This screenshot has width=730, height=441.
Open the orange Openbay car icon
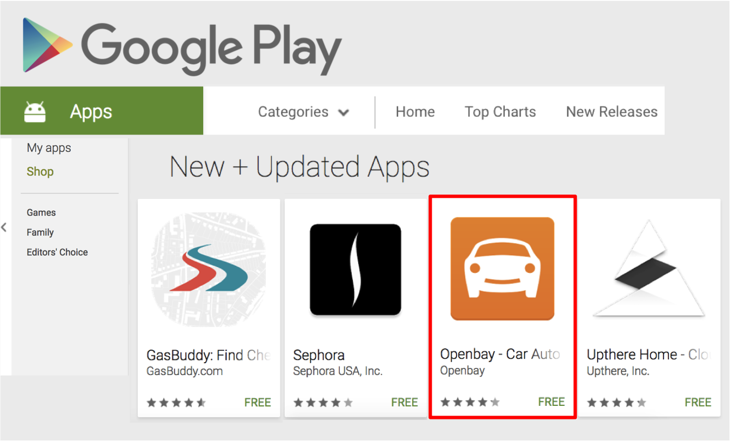(503, 269)
